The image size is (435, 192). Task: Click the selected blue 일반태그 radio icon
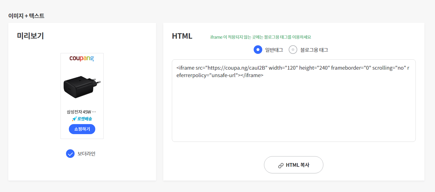pyautogui.click(x=258, y=49)
